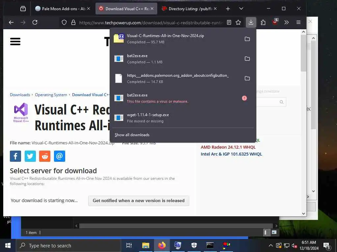Click the Windows Start button
Image resolution: width=337 pixels, height=252 pixels.
point(8,245)
